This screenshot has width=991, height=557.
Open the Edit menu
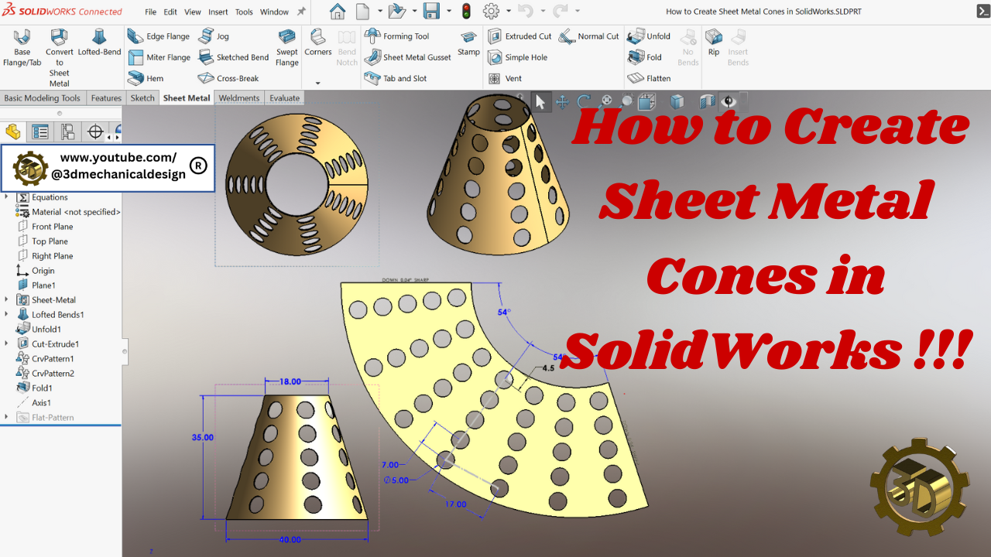pos(170,12)
